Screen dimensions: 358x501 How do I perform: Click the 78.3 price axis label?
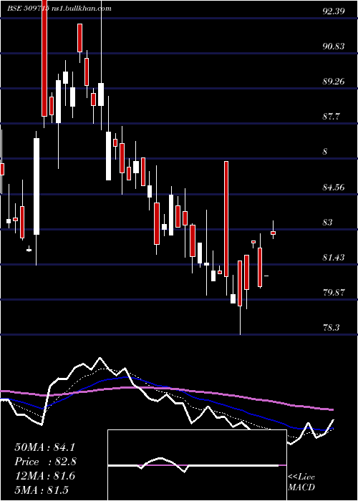331,328
